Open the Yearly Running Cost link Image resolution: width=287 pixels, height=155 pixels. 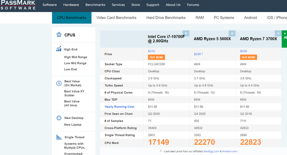pyautogui.click(x=119, y=107)
